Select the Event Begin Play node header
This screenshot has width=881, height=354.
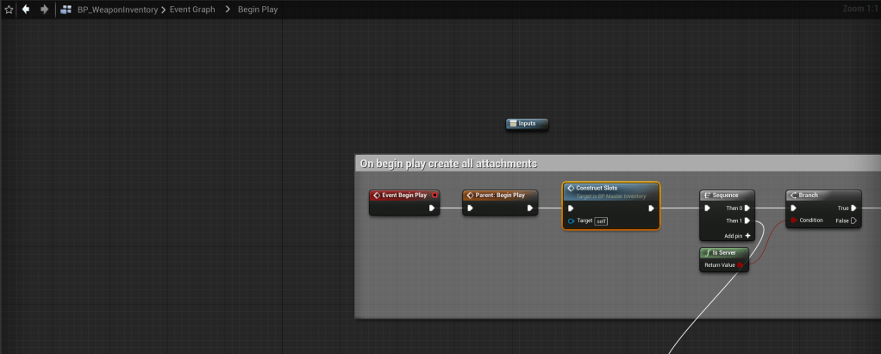[404, 196]
